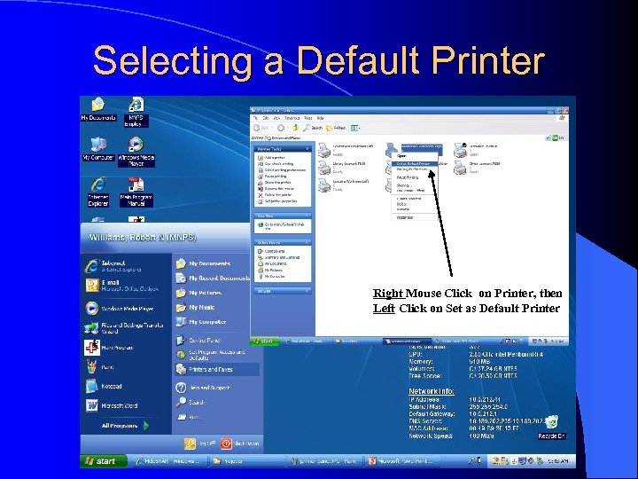Choose Pause Printing in the context menu
The height and width of the screenshot is (479, 638).
[415, 177]
